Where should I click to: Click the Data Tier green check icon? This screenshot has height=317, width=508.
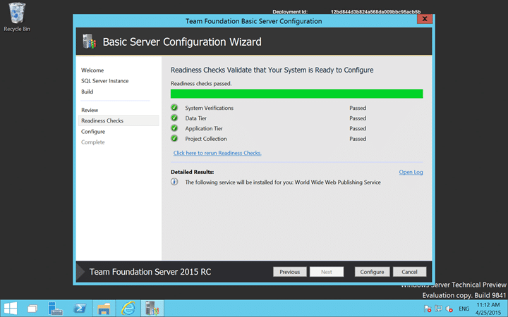[174, 118]
